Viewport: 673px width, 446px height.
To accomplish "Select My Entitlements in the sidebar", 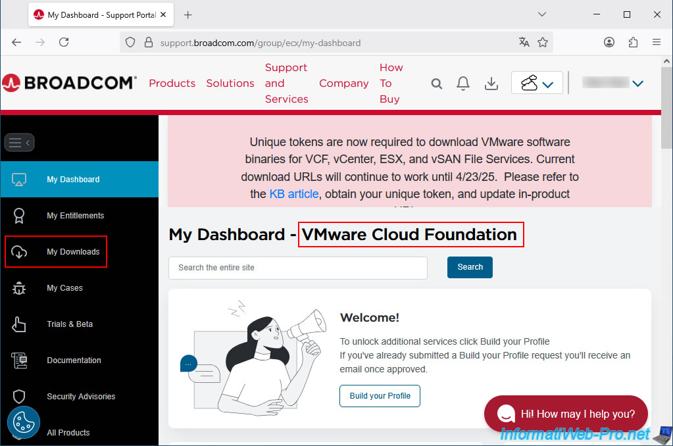I will click(75, 216).
